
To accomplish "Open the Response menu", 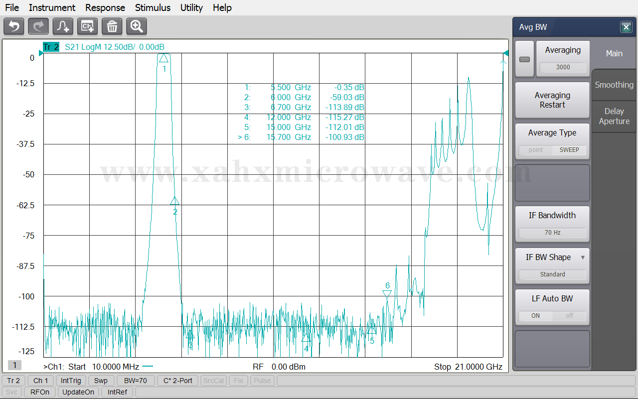I will tap(105, 7).
